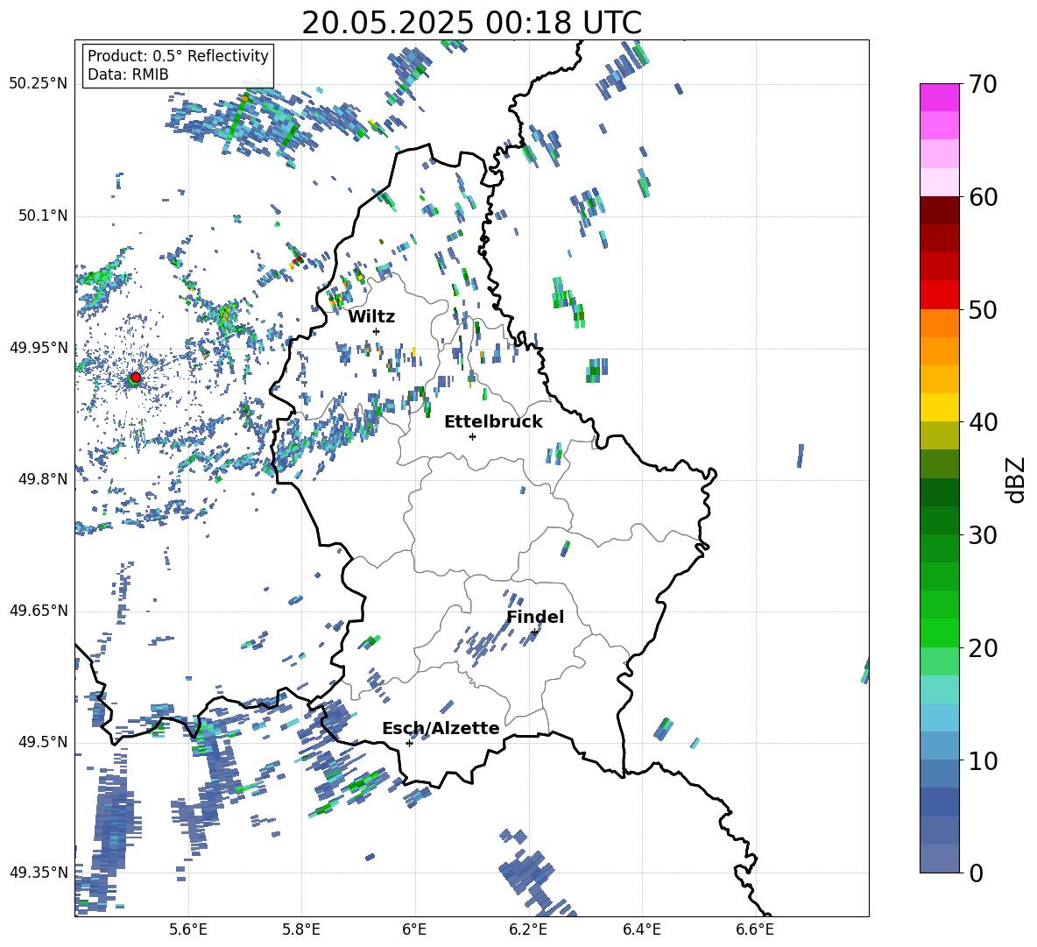Click the 60 tick label on colorbar
The image size is (1037, 947).
pos(982,197)
